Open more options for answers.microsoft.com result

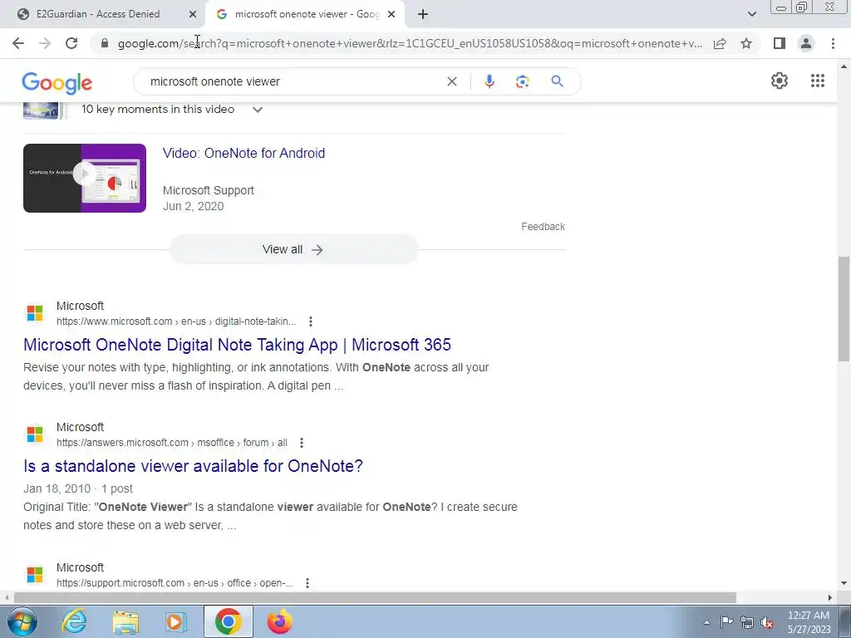[301, 443]
